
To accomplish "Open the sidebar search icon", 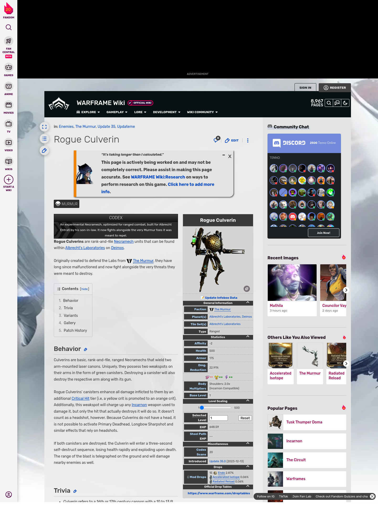I will click(x=9, y=27).
